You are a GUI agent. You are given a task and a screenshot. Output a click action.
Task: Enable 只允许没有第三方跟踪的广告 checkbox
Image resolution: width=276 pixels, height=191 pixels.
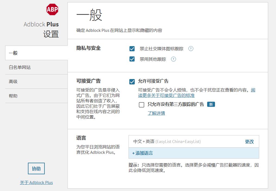point(142,105)
